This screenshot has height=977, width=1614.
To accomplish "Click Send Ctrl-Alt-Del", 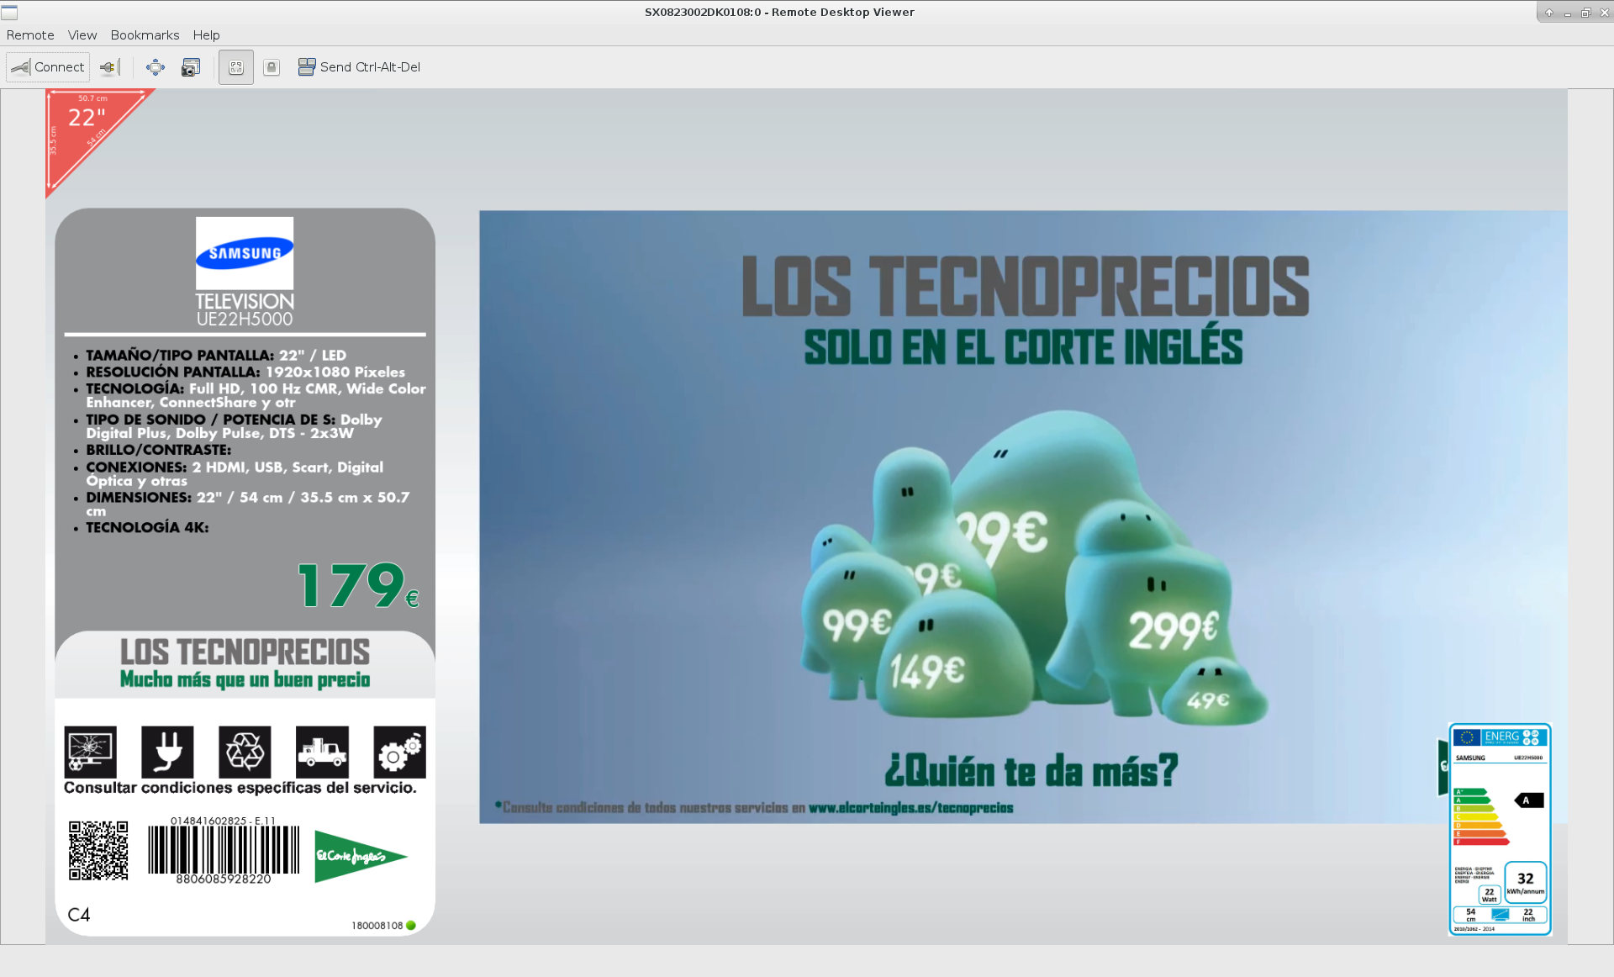I will (x=359, y=67).
